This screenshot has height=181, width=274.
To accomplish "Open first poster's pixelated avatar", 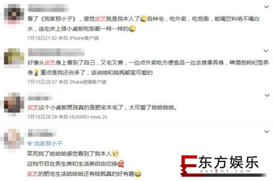I will [x=14, y=14].
